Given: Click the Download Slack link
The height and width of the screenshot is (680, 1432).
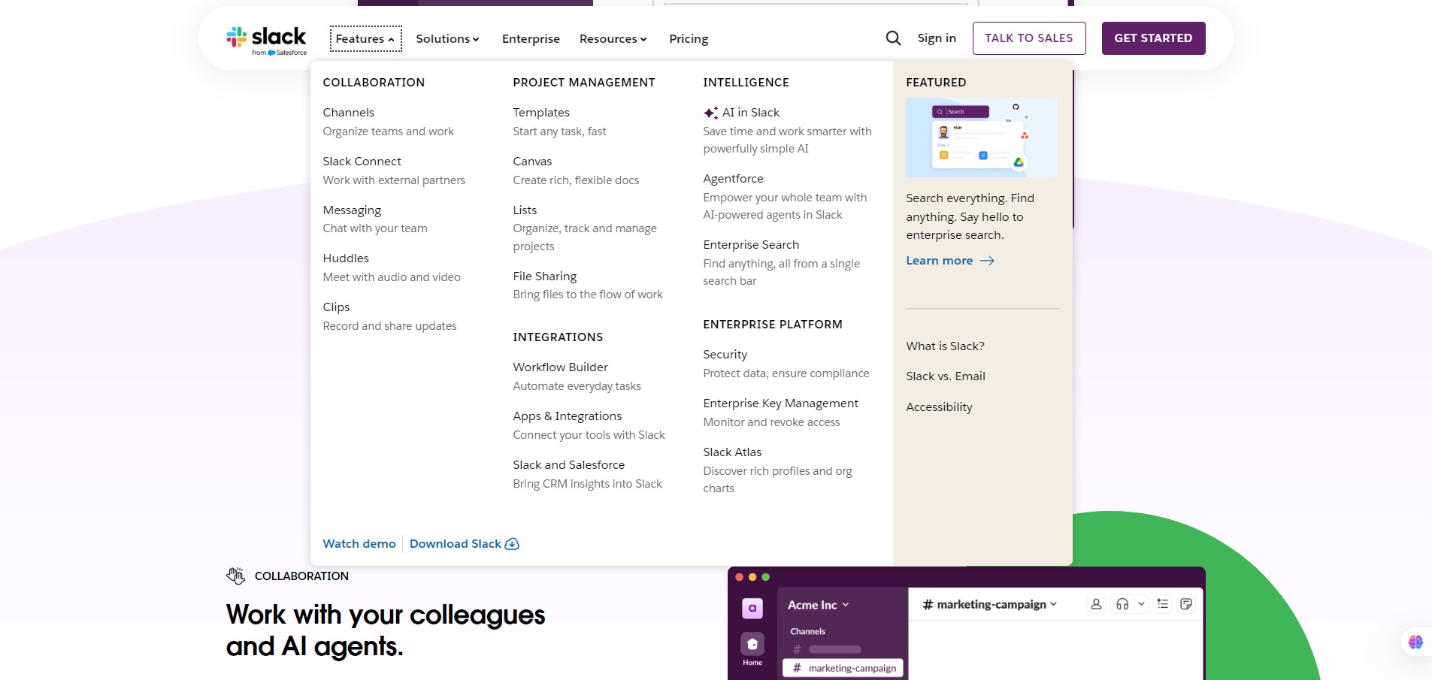Looking at the screenshot, I should coord(455,544).
